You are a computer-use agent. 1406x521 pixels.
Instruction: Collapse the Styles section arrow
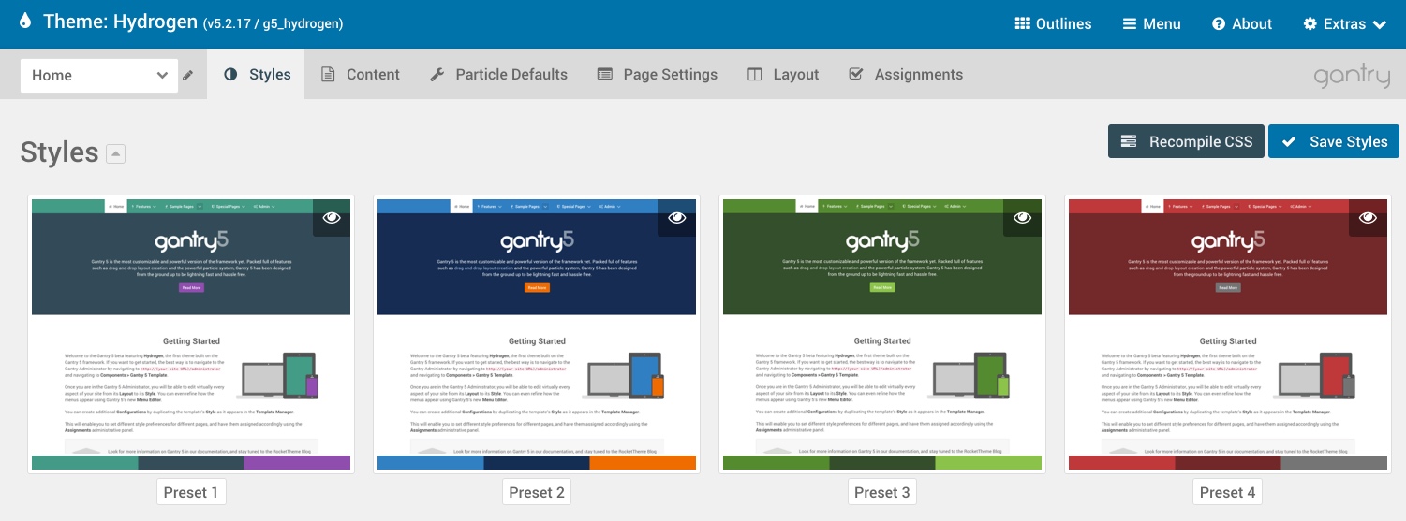tap(115, 153)
